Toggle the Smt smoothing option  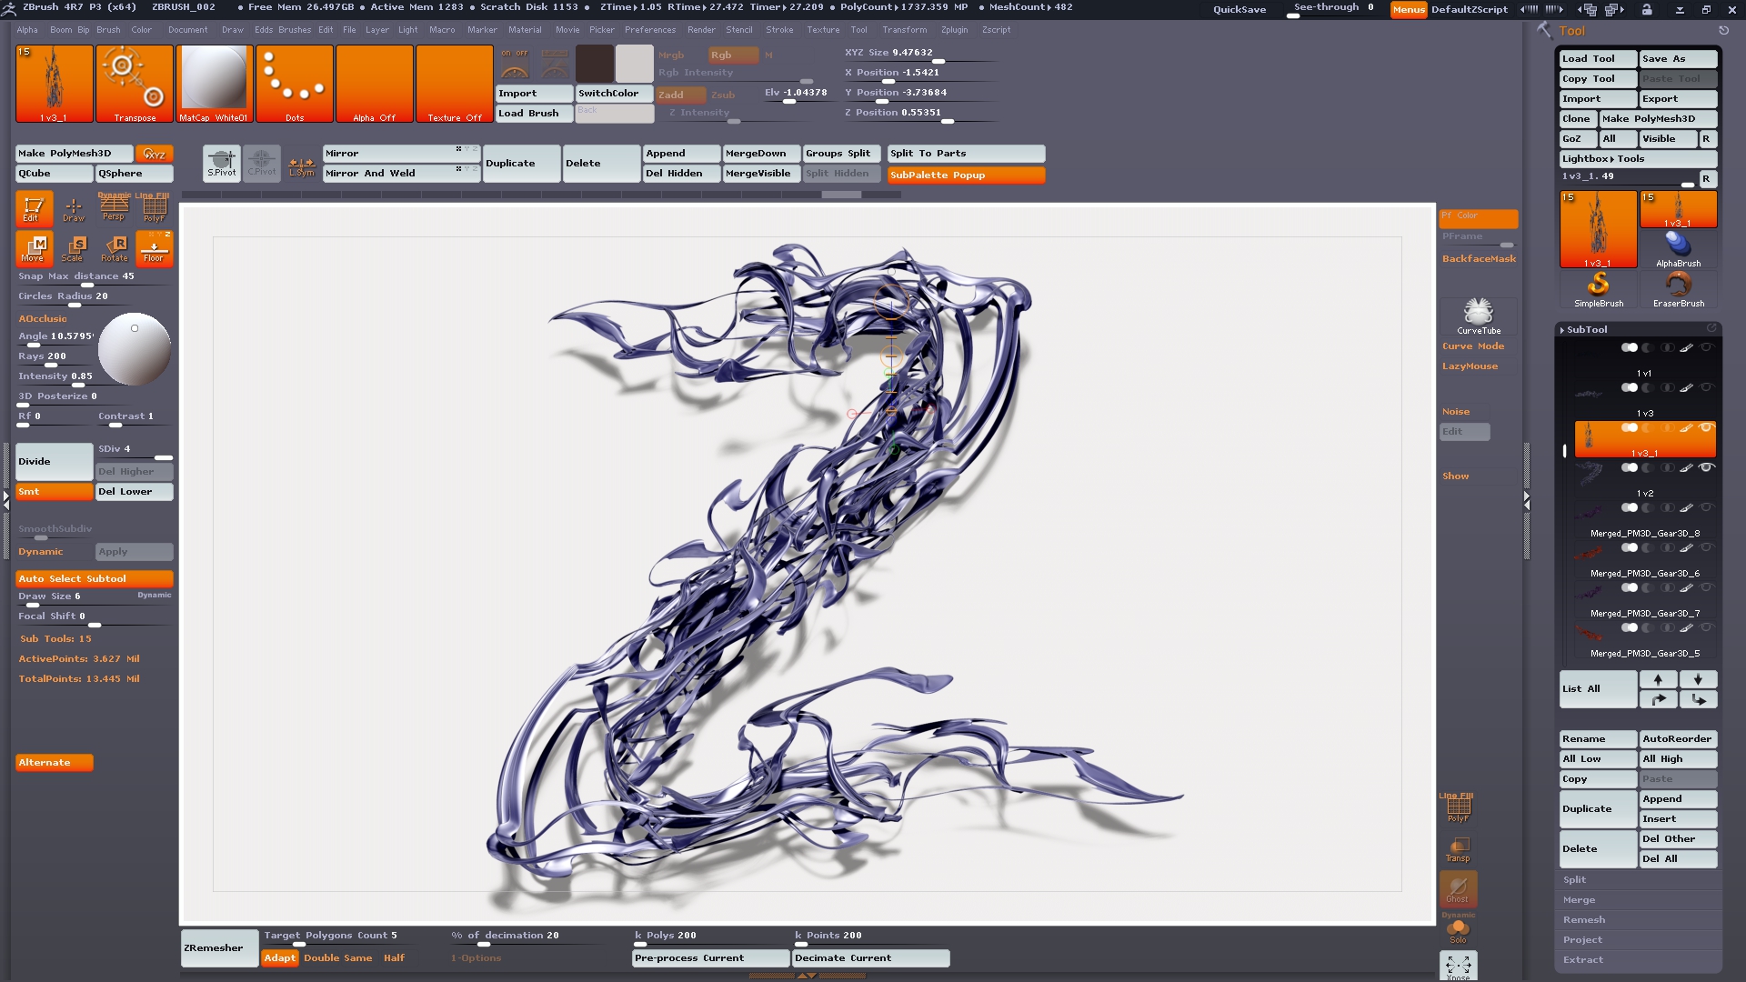[54, 492]
